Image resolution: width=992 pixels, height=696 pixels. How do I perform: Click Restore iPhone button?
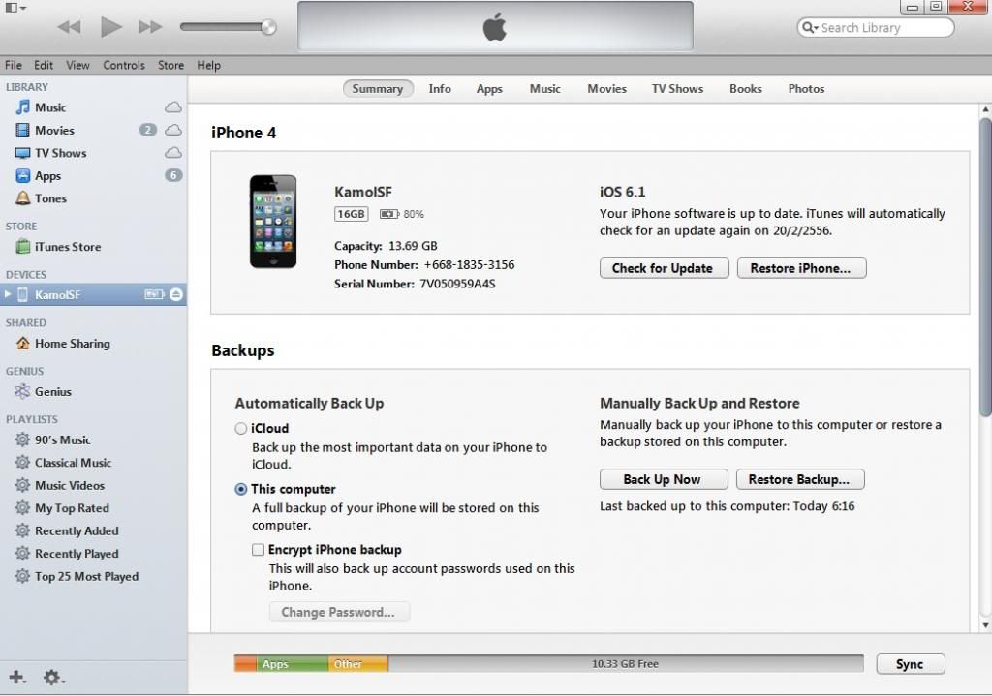pos(801,268)
